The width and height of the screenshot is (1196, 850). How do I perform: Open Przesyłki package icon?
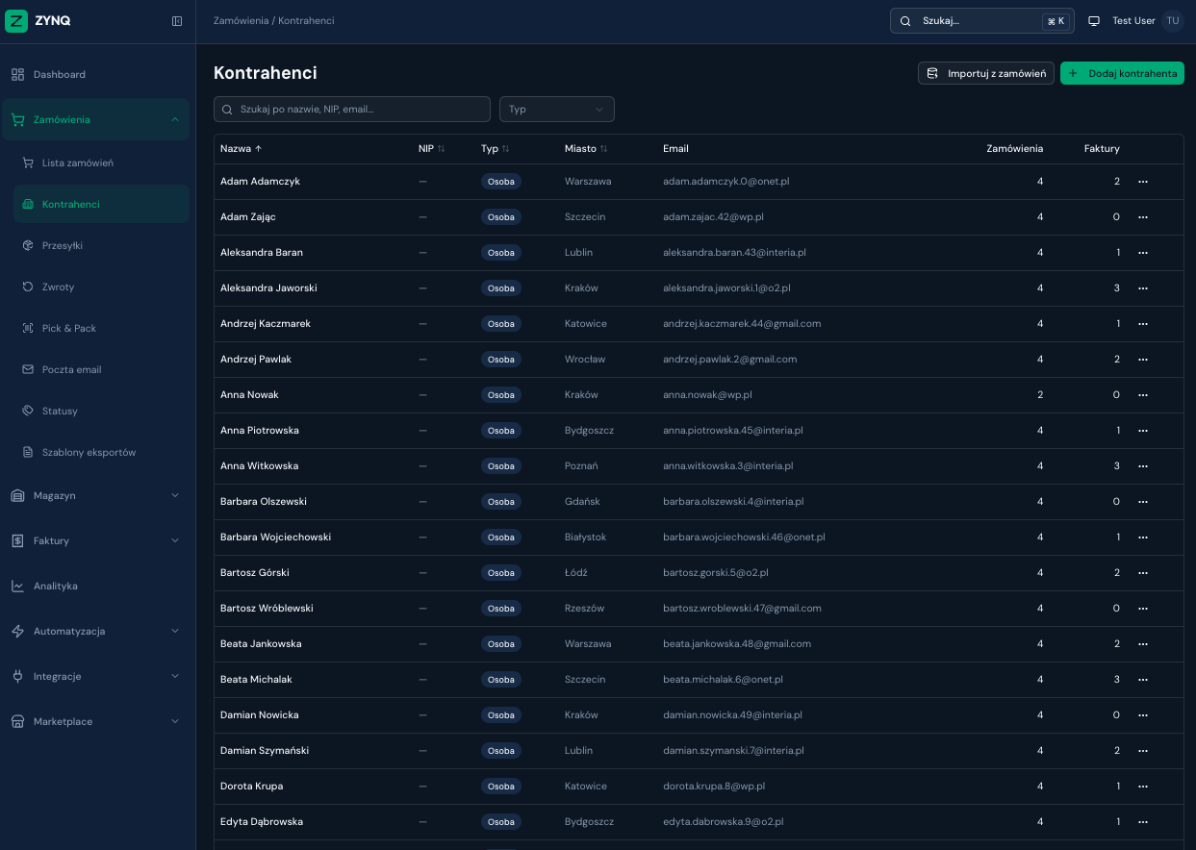pos(28,245)
